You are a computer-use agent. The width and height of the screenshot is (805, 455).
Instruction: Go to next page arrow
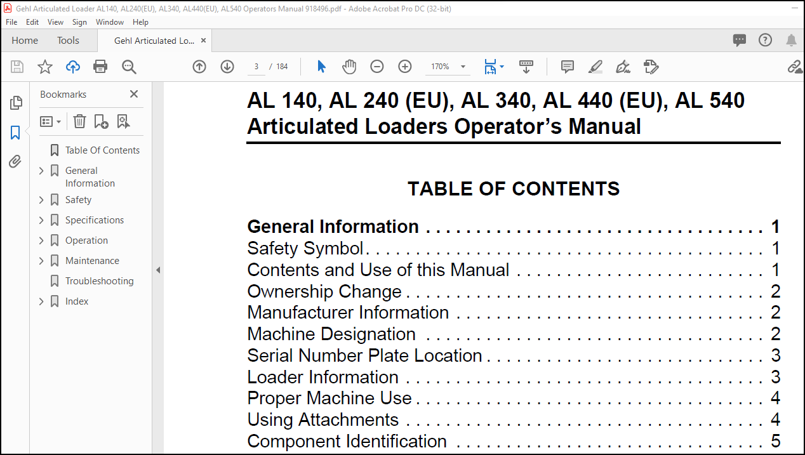227,67
